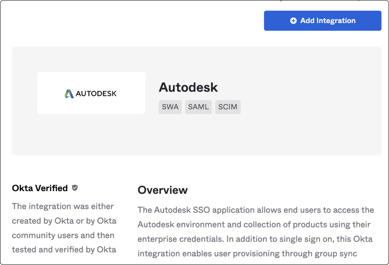Click the Autodesk SSO overview paragraph

tap(255, 231)
